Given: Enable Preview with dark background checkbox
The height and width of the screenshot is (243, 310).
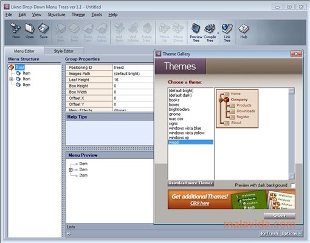Looking at the screenshot, I should 292,185.
